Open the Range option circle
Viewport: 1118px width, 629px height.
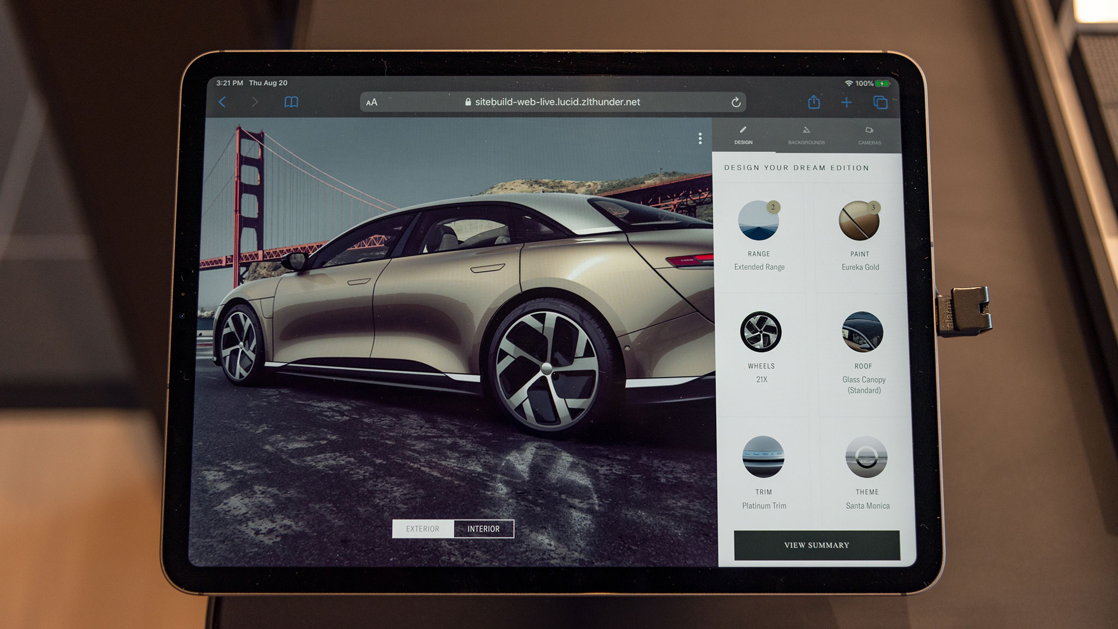(758, 221)
